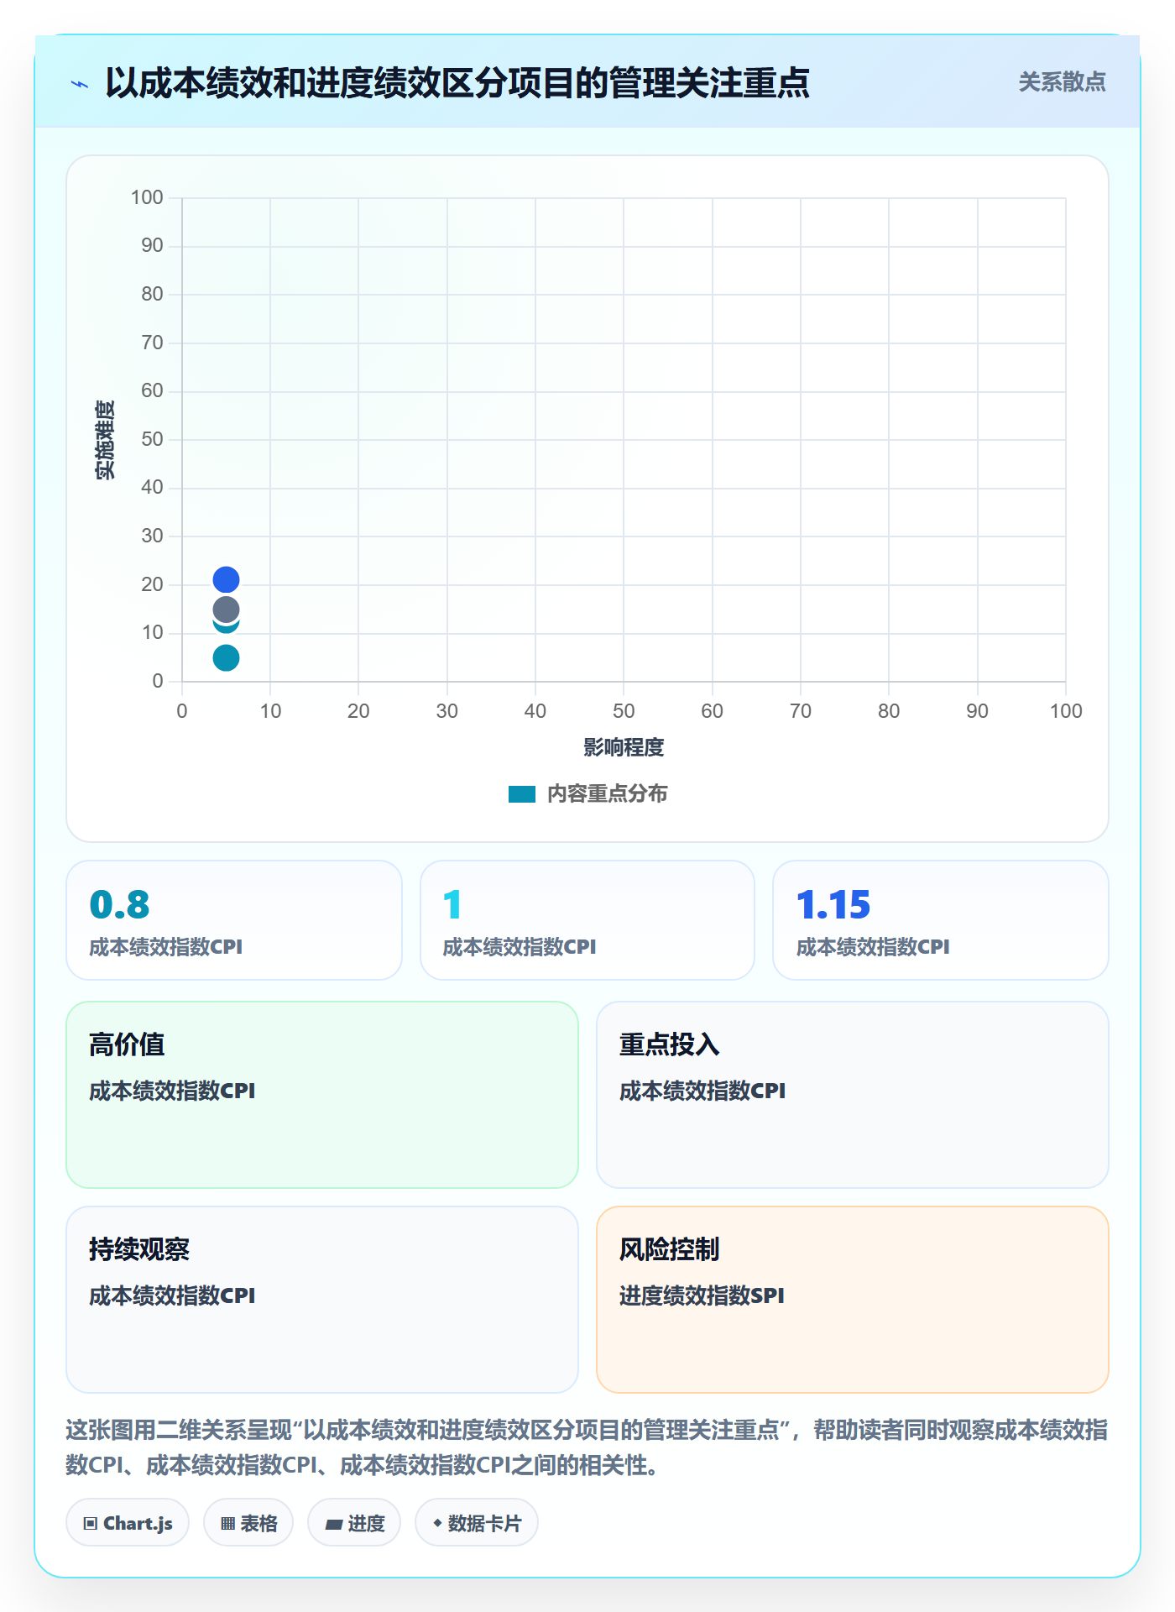This screenshot has height=1612, width=1175.
Task: Click the 实施难度 y-axis title
Action: tap(105, 440)
